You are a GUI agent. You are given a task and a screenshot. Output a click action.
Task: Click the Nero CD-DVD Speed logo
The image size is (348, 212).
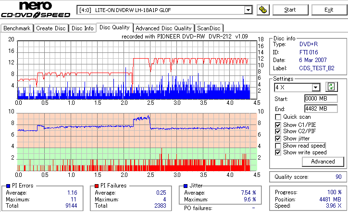[x=36, y=10]
